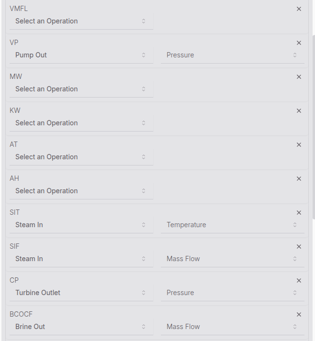Expand the CP Turbine Outlet dropdown
Image resolution: width=315 pixels, height=341 pixels.
click(x=81, y=293)
